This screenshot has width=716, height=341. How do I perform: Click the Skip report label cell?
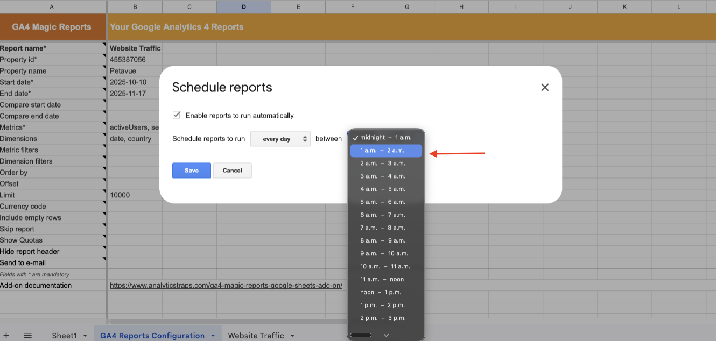(53, 229)
